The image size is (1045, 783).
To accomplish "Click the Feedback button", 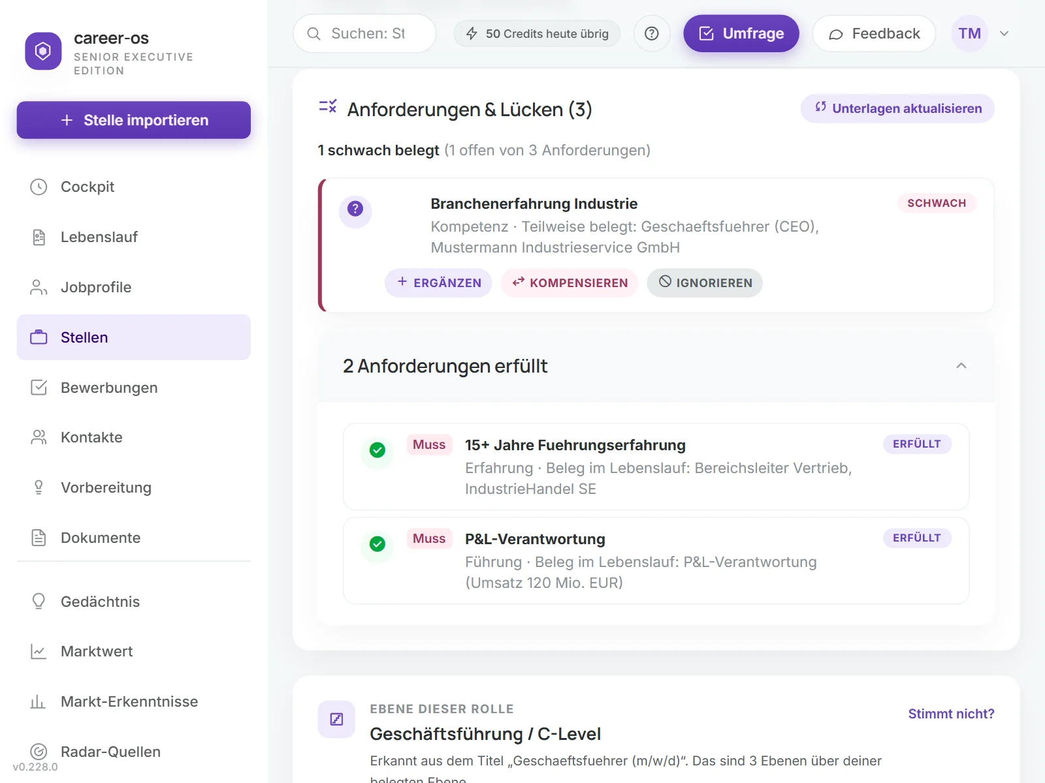I will click(x=874, y=33).
